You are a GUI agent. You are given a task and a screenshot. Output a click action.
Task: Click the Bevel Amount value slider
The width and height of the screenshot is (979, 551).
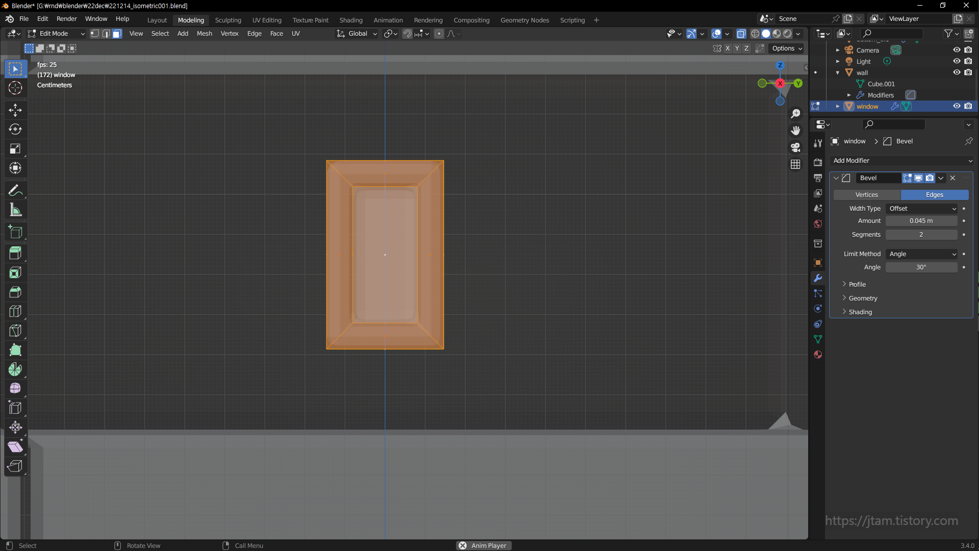[x=921, y=221]
